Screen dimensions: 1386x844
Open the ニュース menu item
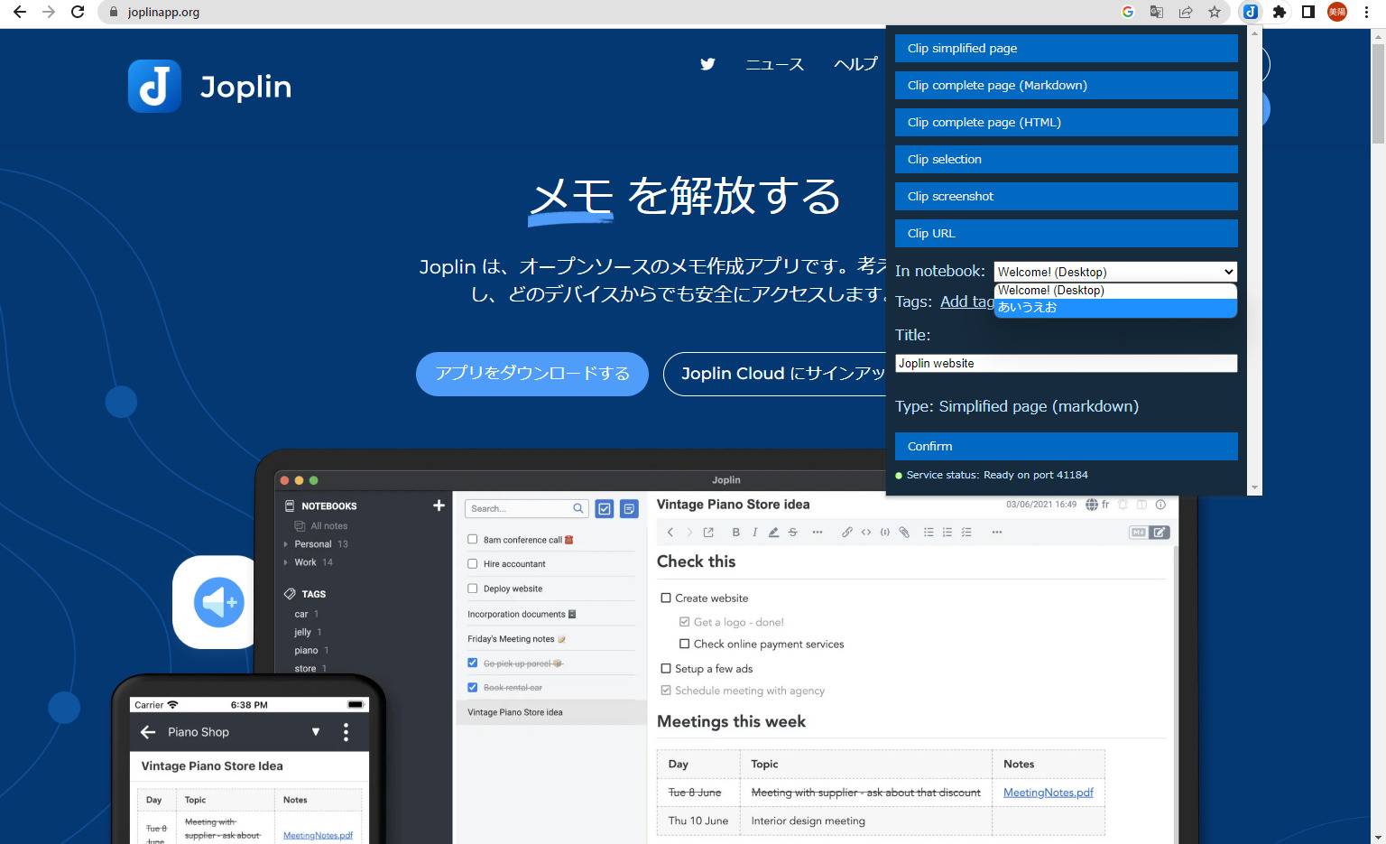[774, 64]
